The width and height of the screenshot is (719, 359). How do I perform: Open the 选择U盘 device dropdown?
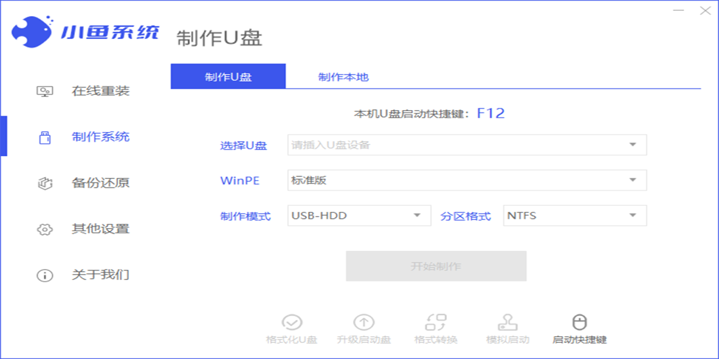(467, 145)
